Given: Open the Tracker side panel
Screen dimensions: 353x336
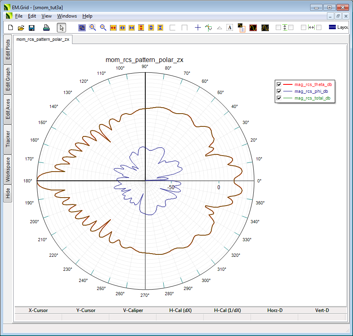Looking at the screenshot, I should point(8,139).
